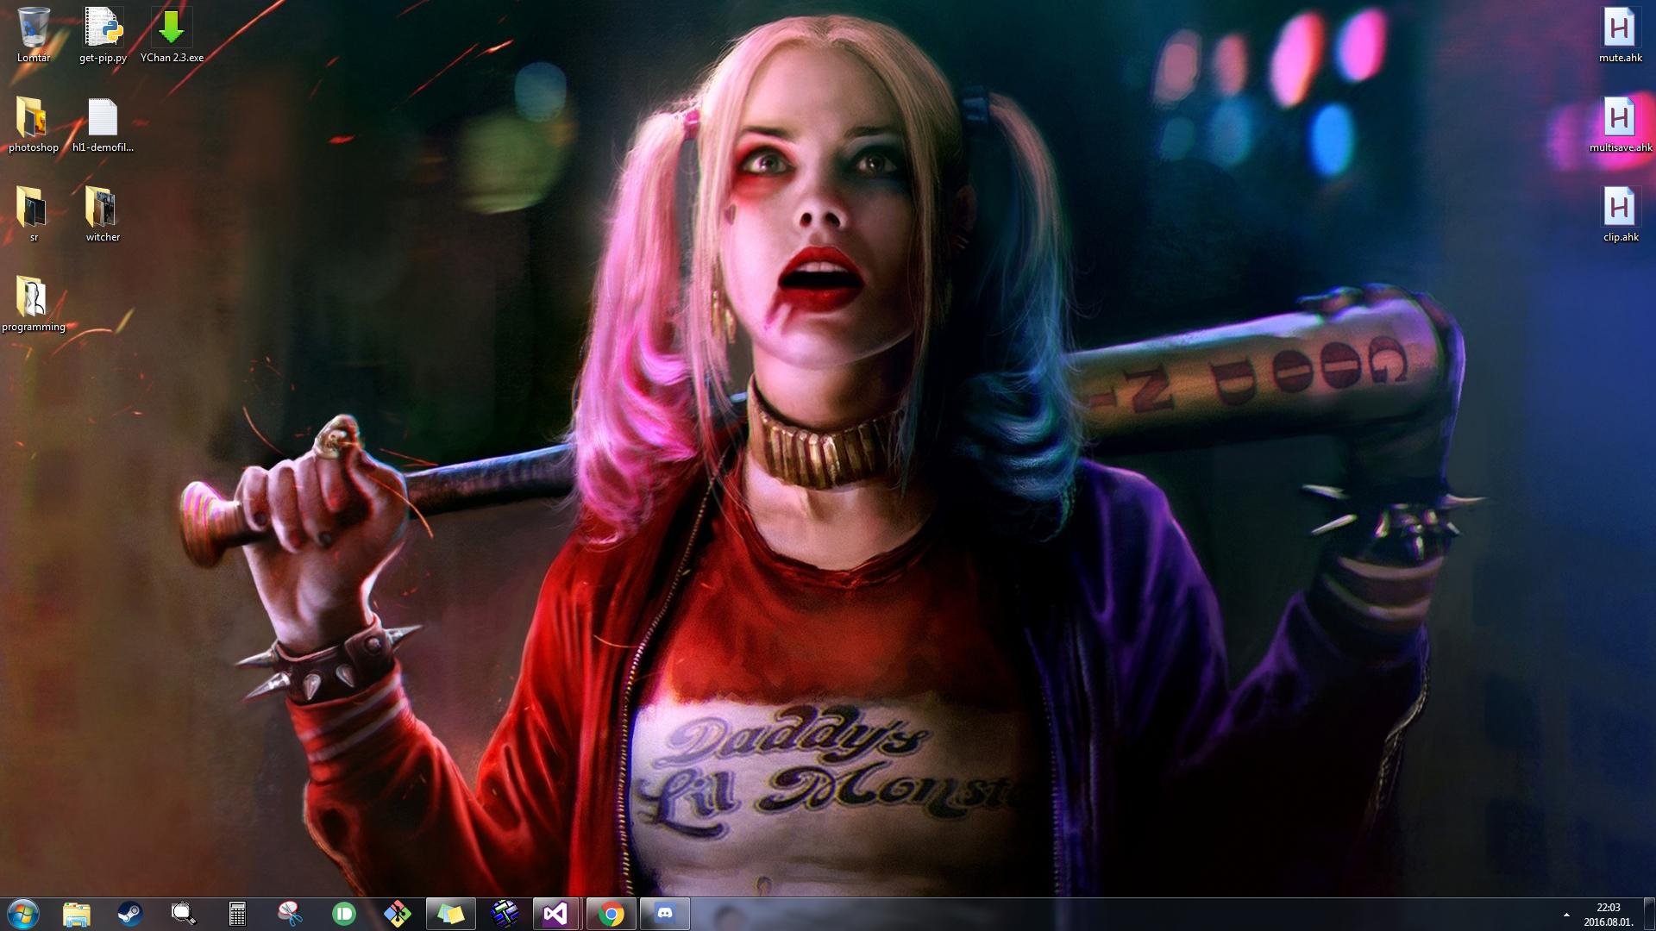Switch to Google Chrome in taskbar

(x=612, y=914)
